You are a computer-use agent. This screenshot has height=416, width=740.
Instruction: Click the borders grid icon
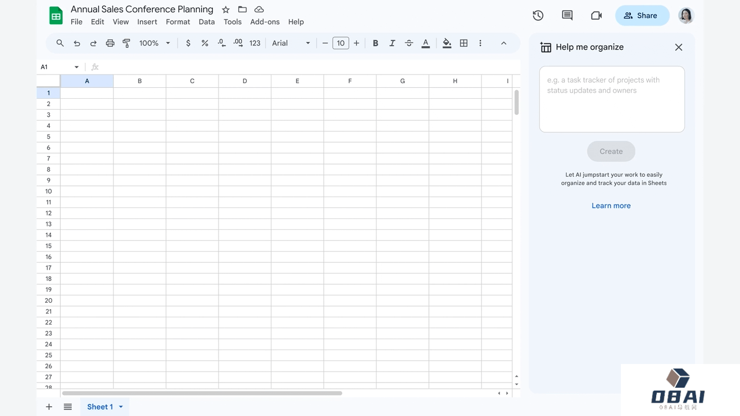pos(464,43)
